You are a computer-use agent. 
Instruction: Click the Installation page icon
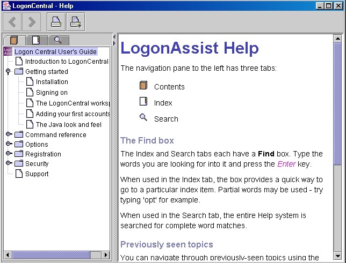pos(30,81)
